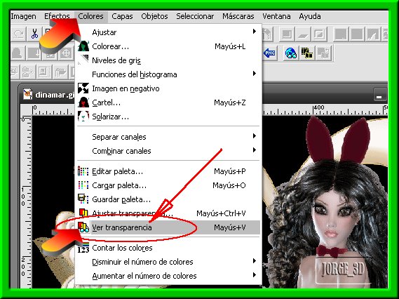
Task: Open the Máscaras menu
Action: [x=238, y=16]
